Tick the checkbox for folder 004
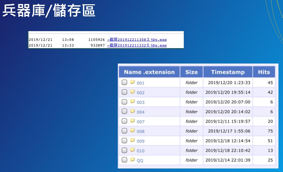This screenshot has width=283, height=172. (x=124, y=111)
